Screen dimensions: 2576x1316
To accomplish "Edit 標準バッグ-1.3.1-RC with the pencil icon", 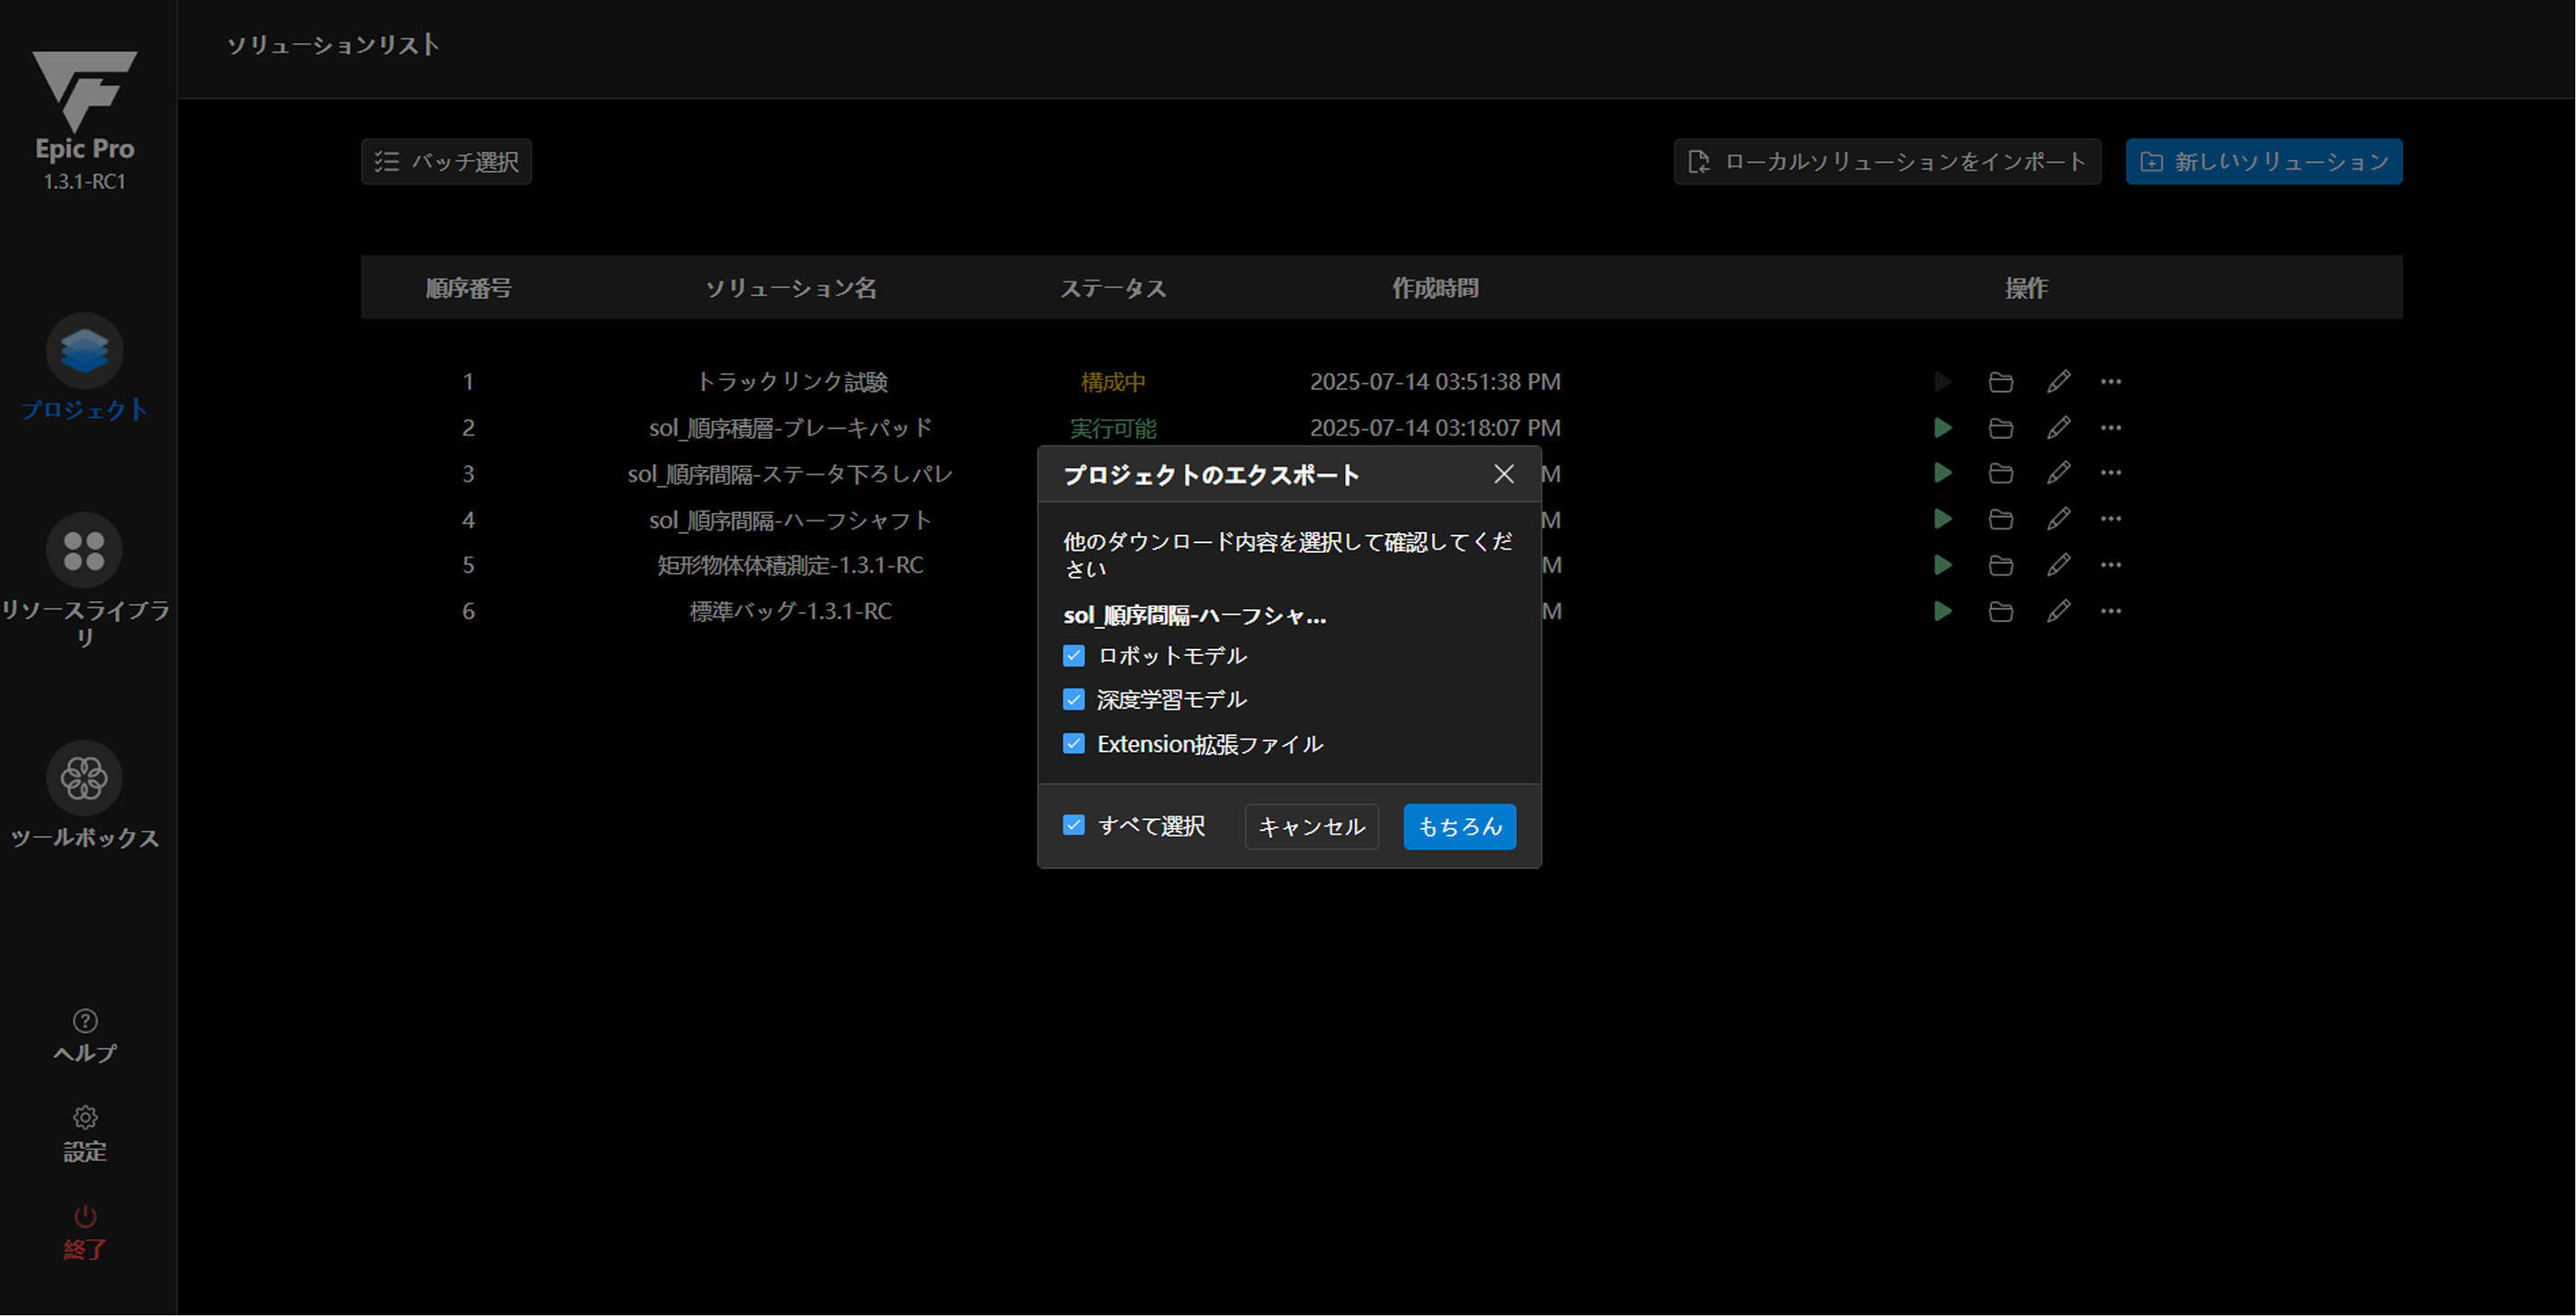I will tap(2058, 611).
